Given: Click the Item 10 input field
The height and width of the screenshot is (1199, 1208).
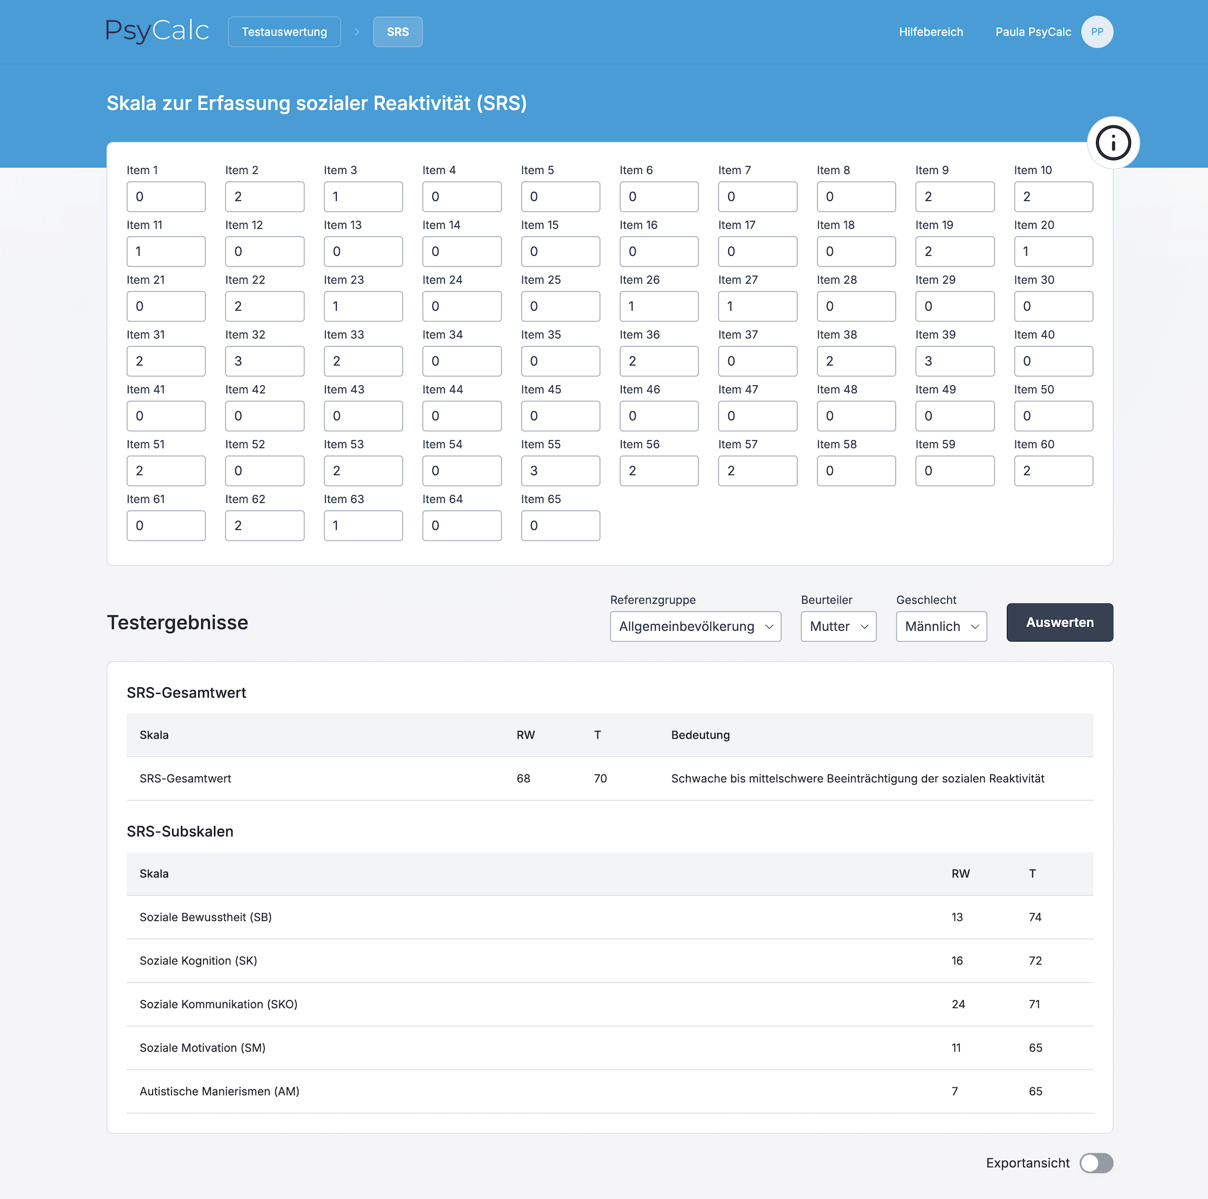Looking at the screenshot, I should (1053, 197).
